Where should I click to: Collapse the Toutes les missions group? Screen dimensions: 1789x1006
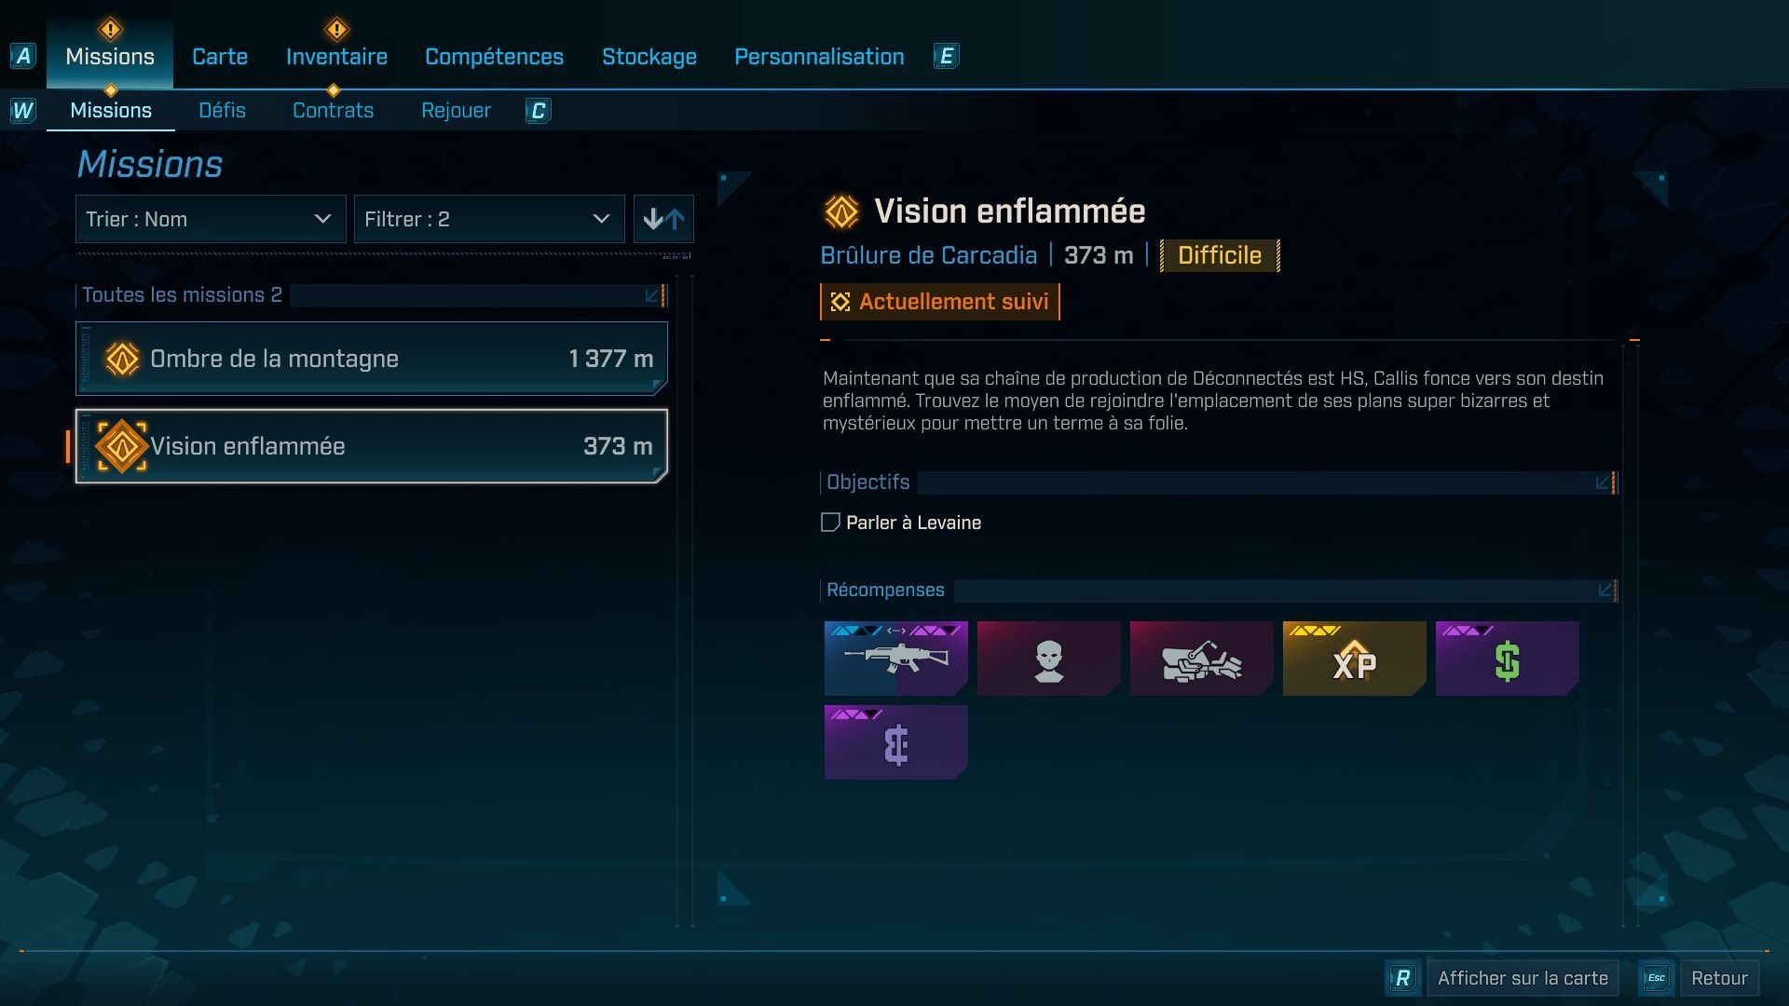pyautogui.click(x=653, y=295)
